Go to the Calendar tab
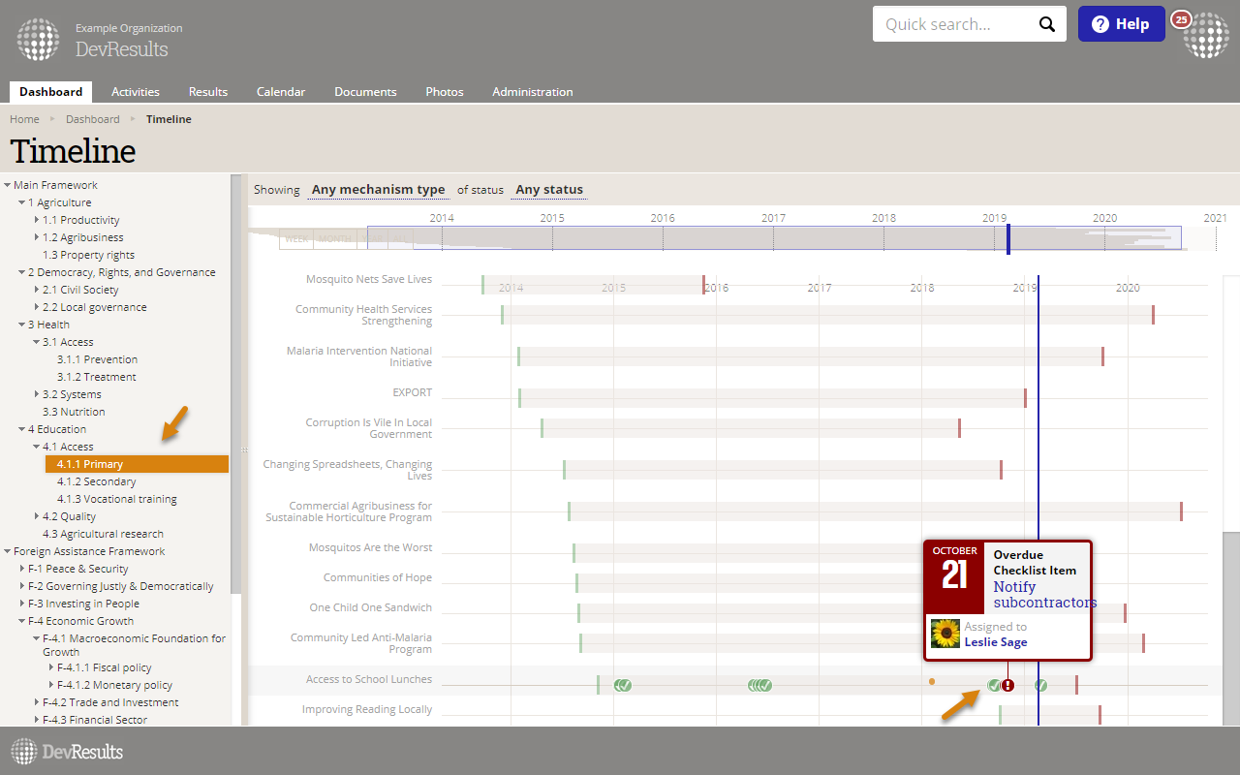 (x=281, y=92)
